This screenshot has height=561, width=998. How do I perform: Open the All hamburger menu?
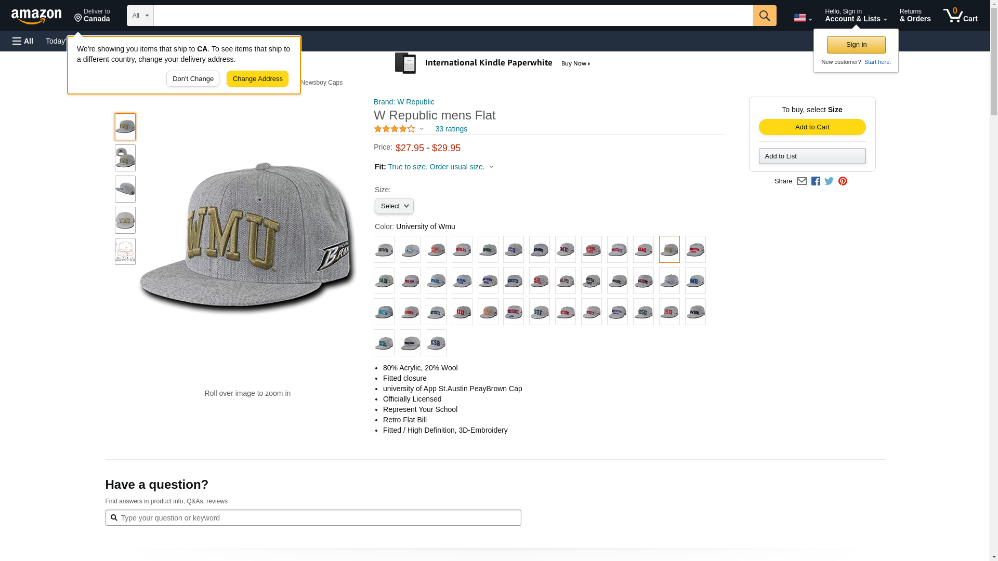pyautogui.click(x=23, y=41)
